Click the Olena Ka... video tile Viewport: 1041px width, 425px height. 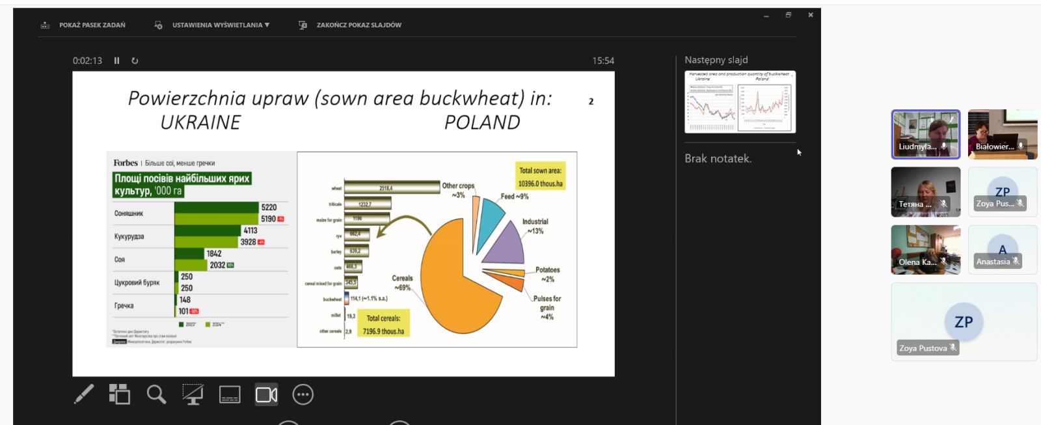tap(925, 250)
